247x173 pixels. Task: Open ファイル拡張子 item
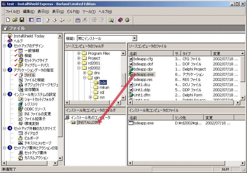point(35,119)
